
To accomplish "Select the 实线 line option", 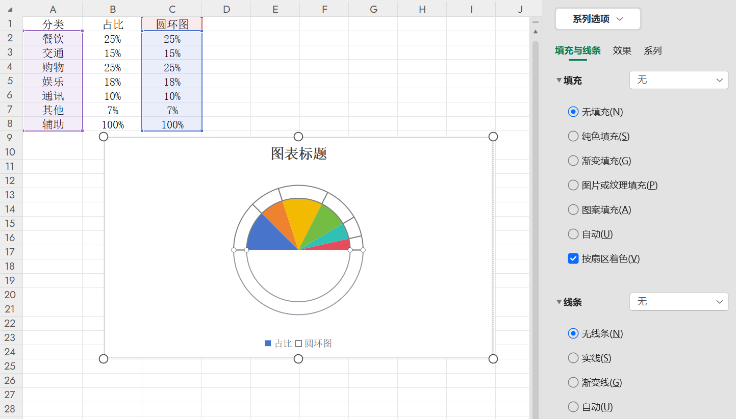I will (x=573, y=358).
